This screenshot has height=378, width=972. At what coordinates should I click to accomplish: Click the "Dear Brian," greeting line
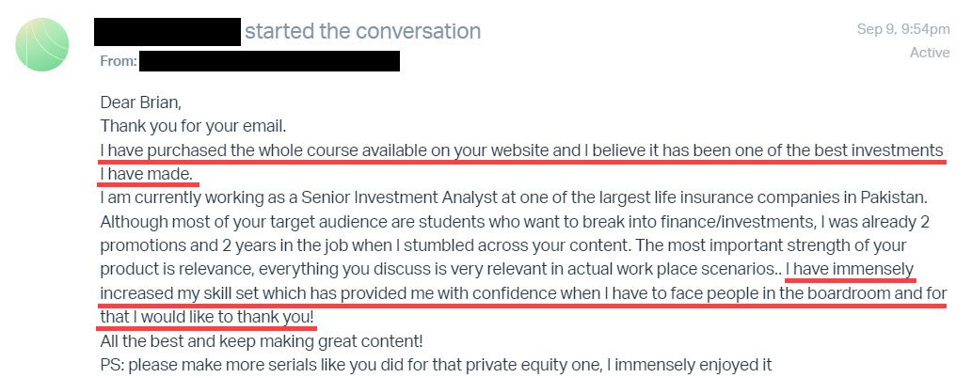[x=140, y=102]
